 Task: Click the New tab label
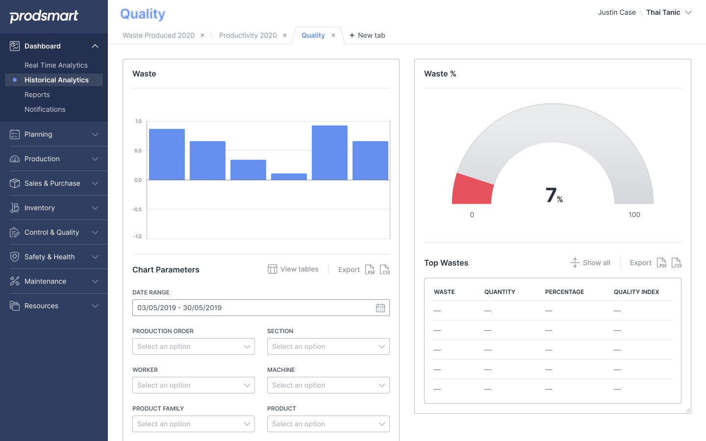(x=371, y=35)
